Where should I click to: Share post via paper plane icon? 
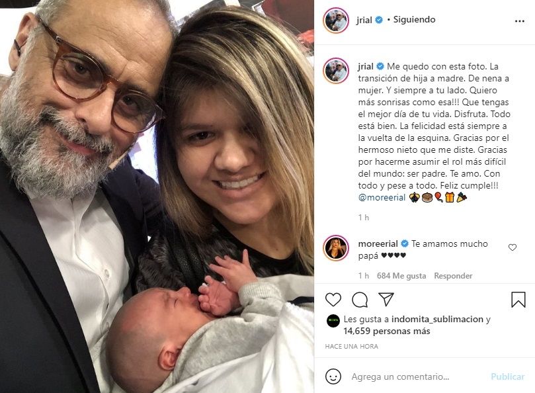(x=386, y=300)
